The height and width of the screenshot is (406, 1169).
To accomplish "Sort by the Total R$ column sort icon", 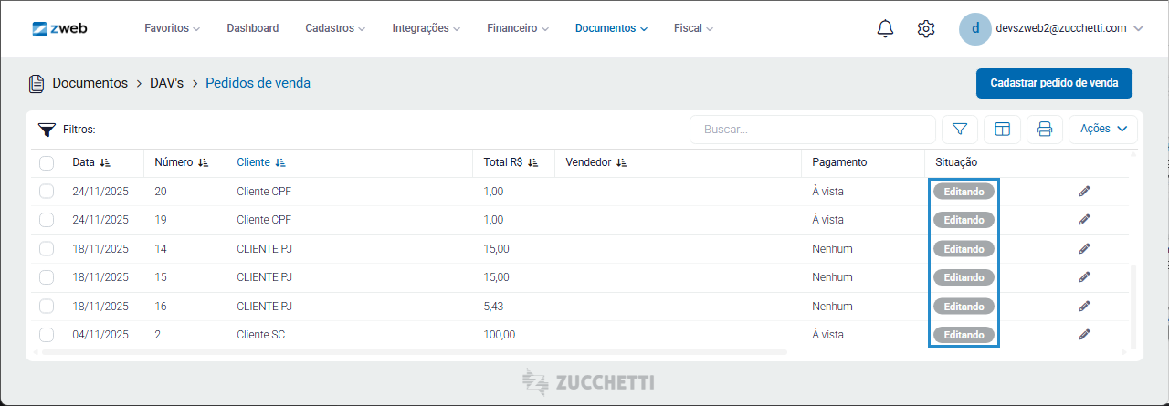I will point(533,162).
